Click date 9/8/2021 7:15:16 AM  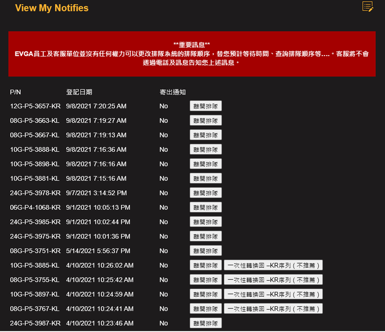point(96,179)
